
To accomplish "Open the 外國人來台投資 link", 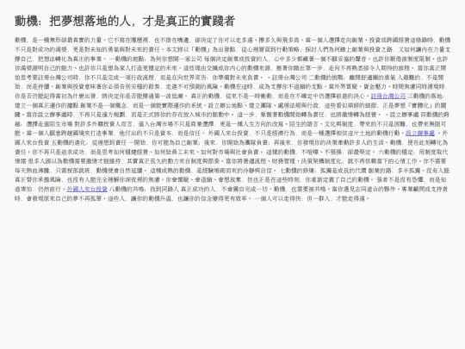I will pos(87,189).
